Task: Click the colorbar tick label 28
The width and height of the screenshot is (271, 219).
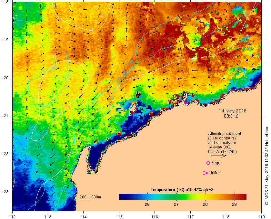Action: [x=205, y=205]
